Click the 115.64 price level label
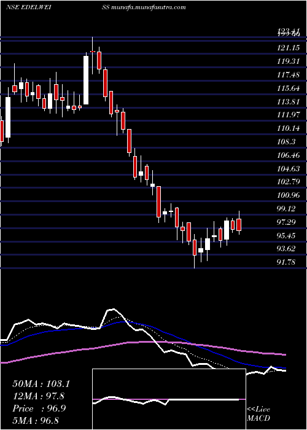The image size is (307, 430). click(x=288, y=88)
